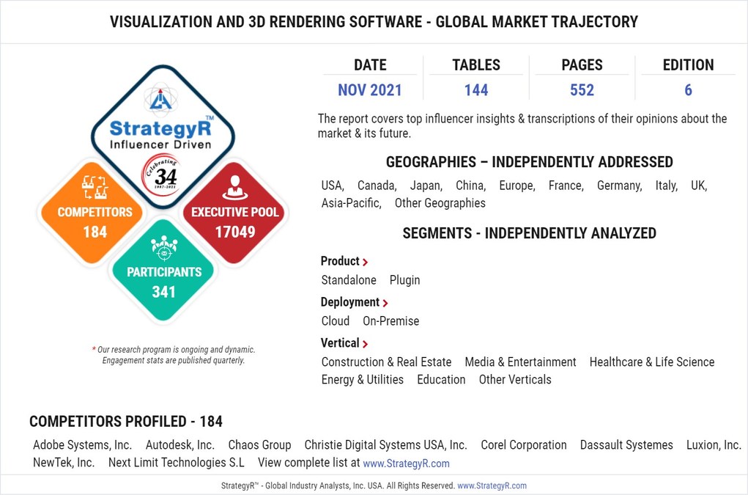This screenshot has height=495, width=748.
Task: Select Energy & Utilities vertical
Action: coord(363,380)
